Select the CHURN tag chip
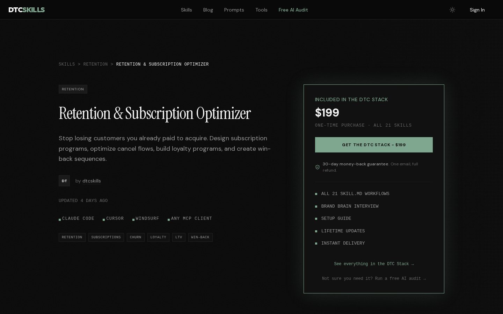The image size is (503, 314). click(x=136, y=237)
